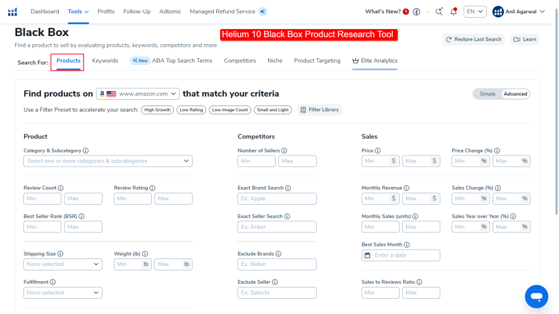
Task: Open Profits in top navigation
Action: 106,11
